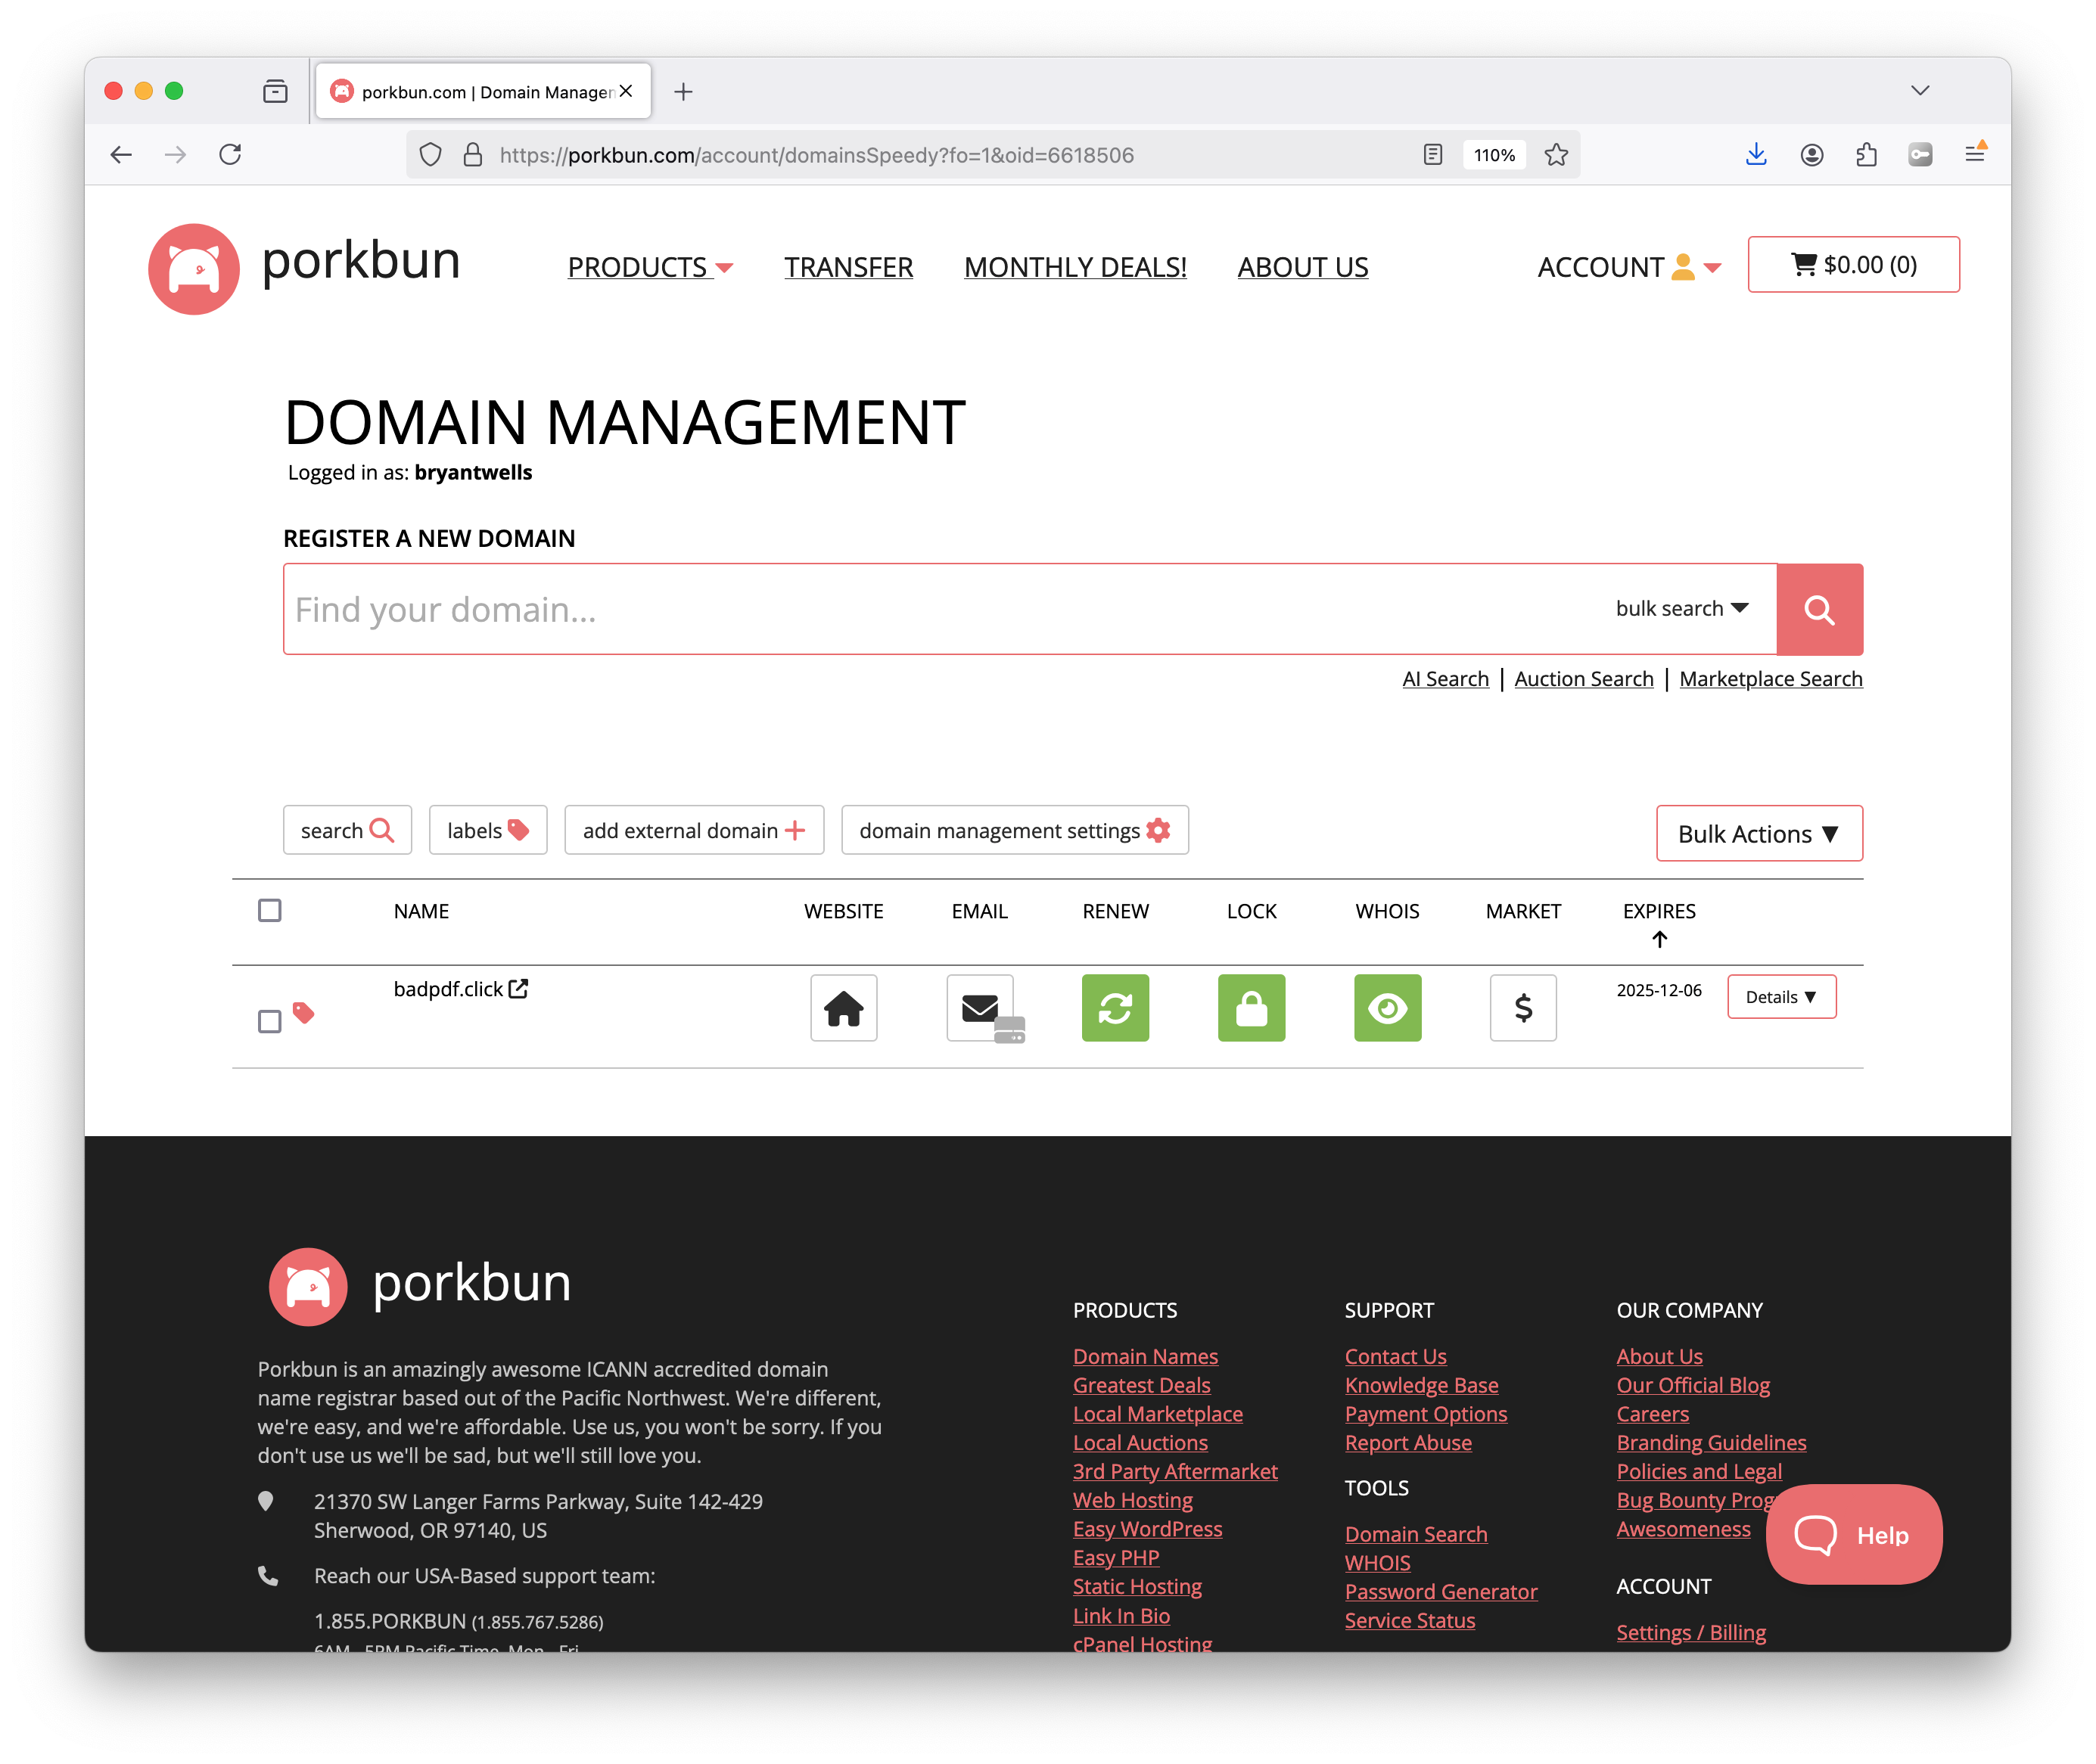Click the green domain lock icon

[x=1251, y=1008]
